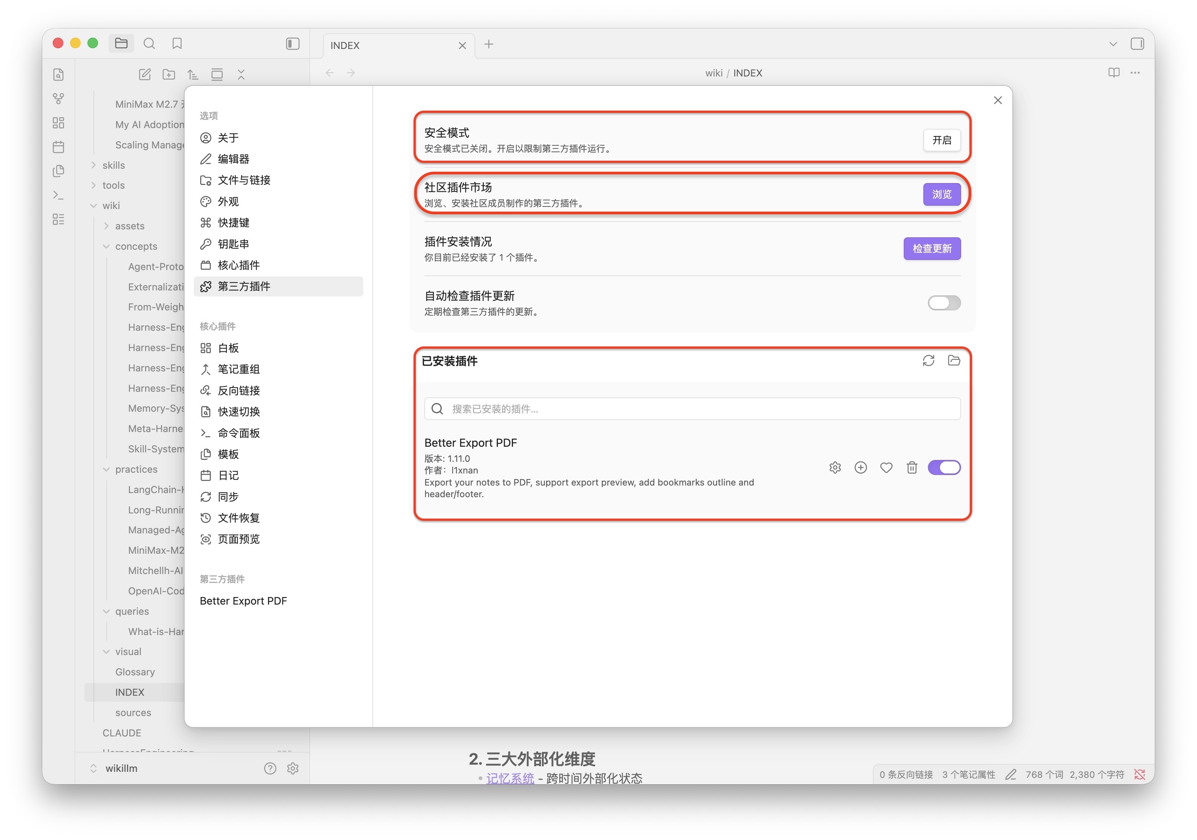Click the heart donate icon for plugin

(x=886, y=467)
